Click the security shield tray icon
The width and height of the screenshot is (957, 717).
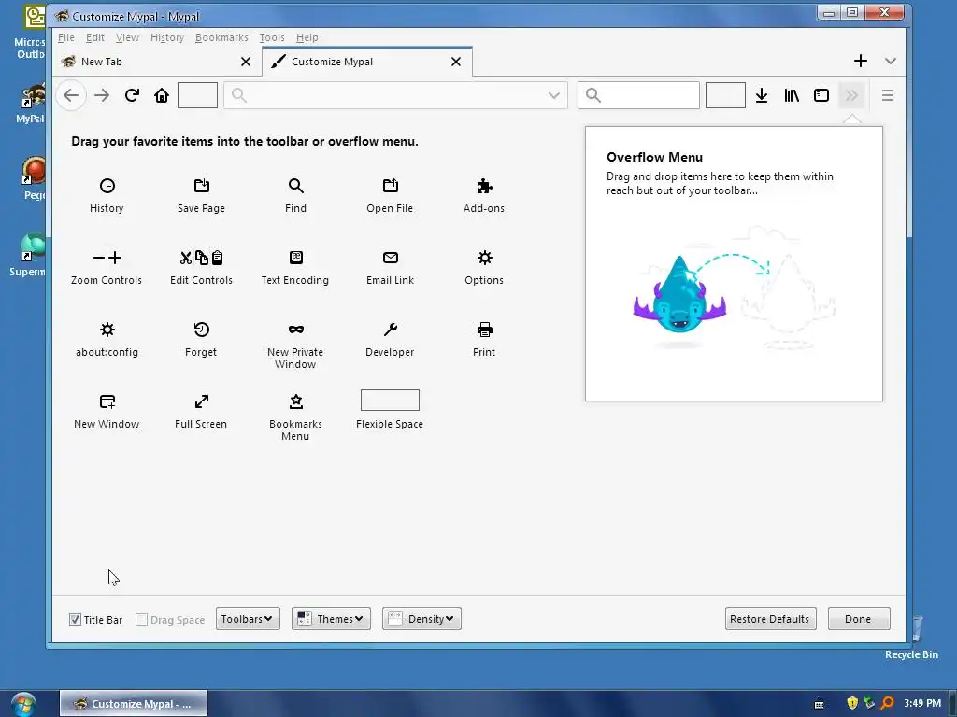coord(852,703)
